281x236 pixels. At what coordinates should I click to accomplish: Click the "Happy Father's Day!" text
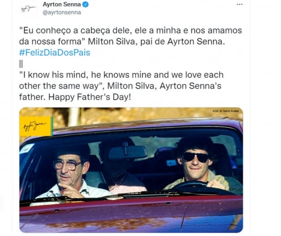pyautogui.click(x=90, y=97)
